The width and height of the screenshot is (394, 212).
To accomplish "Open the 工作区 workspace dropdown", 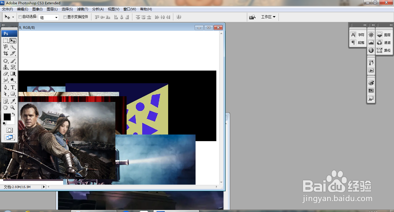I will (268, 17).
